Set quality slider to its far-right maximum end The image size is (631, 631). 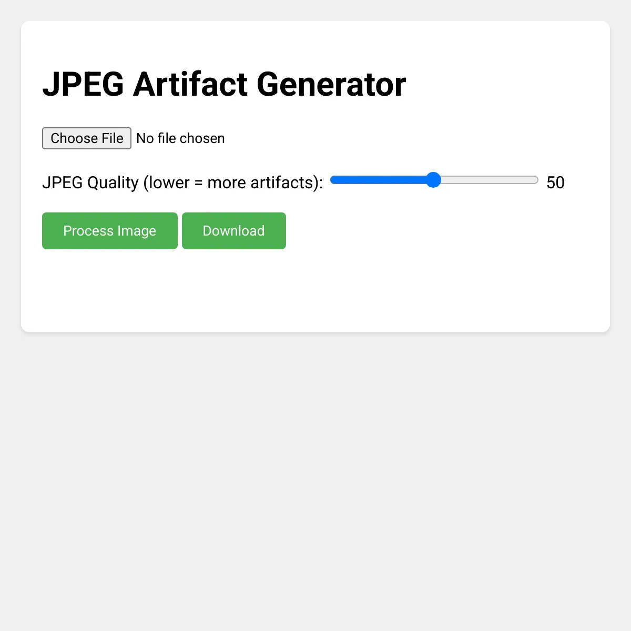[536, 180]
